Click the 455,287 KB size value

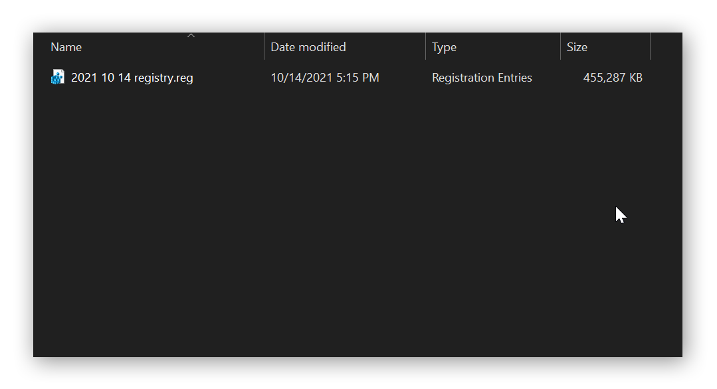click(x=612, y=77)
